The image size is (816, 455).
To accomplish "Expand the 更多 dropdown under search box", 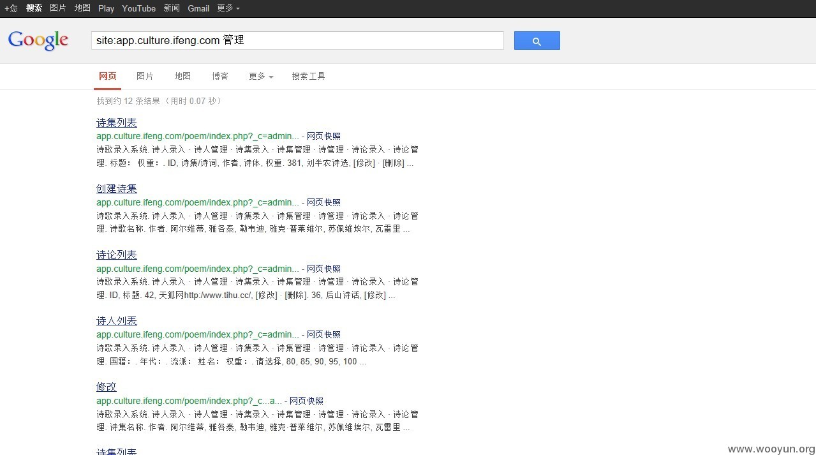I will coord(261,76).
